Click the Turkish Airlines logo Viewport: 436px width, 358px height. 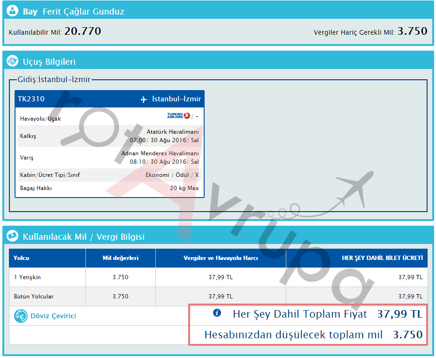coord(178,116)
